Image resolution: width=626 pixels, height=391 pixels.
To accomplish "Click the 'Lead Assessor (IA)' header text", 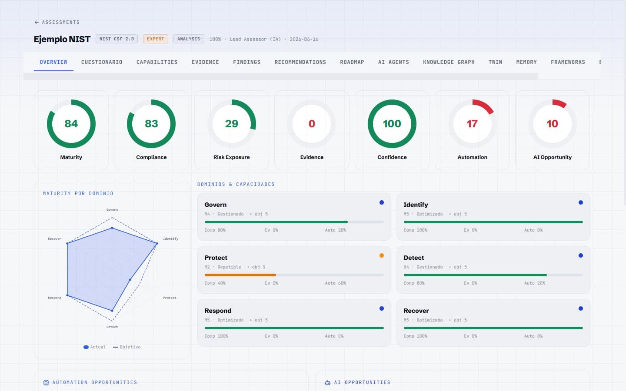I will coord(255,40).
